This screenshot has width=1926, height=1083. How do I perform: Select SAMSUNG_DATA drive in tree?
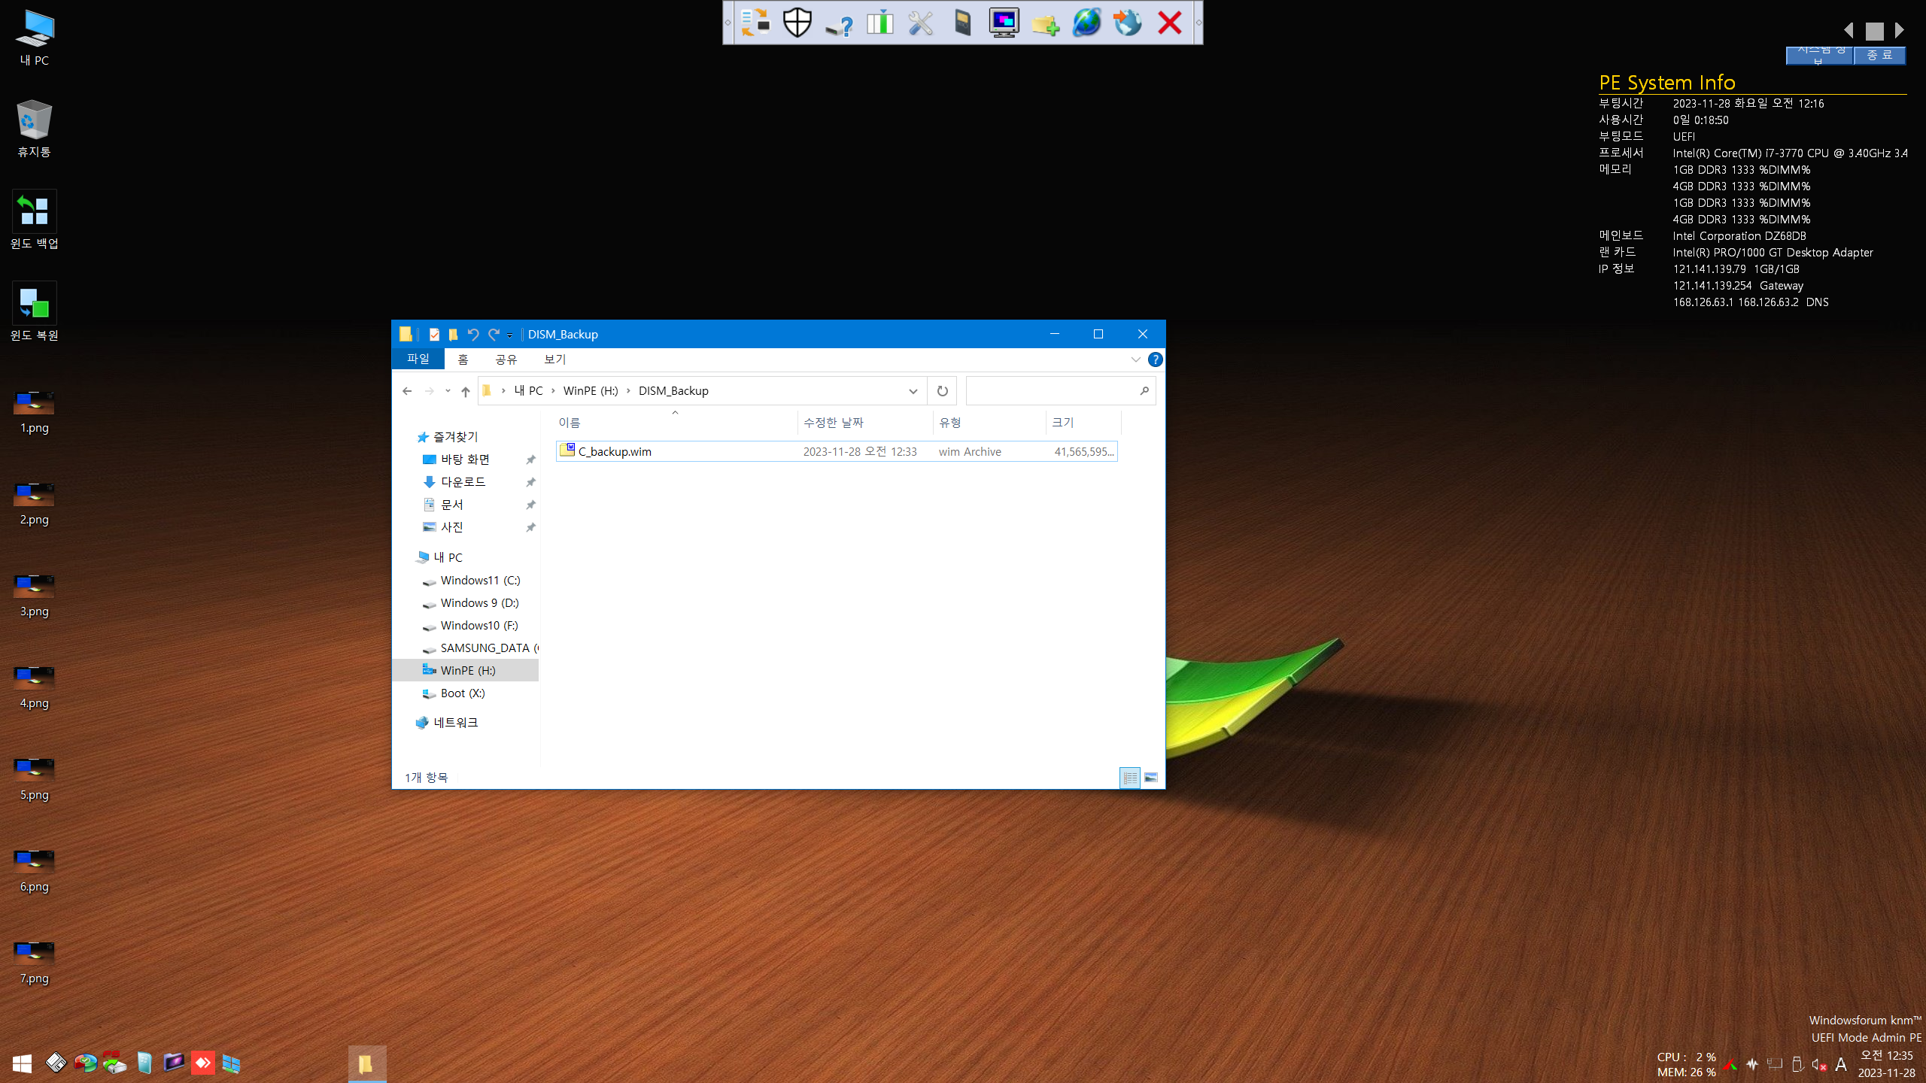click(480, 648)
